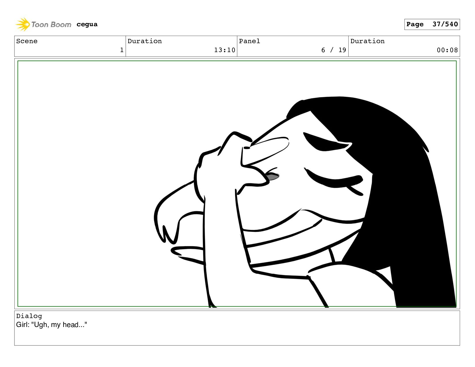Image resolution: width=475 pixels, height=367 pixels.
Task: Click the 'Panel' header label
Action: click(249, 41)
